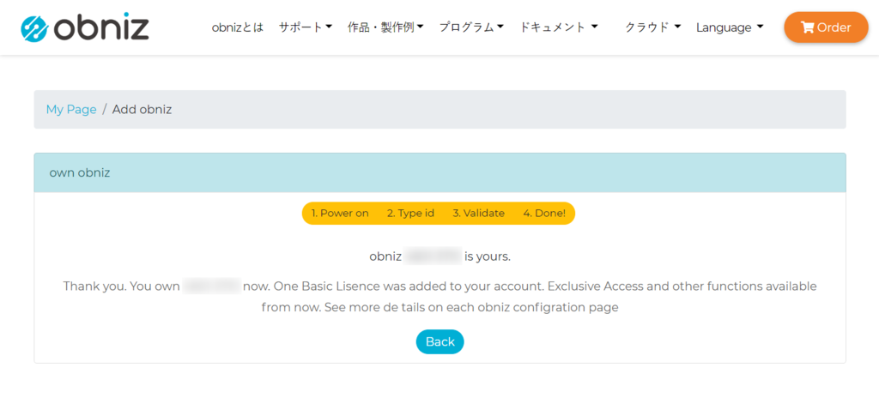Expand the 作品・製作例 dropdown menu

tap(385, 27)
